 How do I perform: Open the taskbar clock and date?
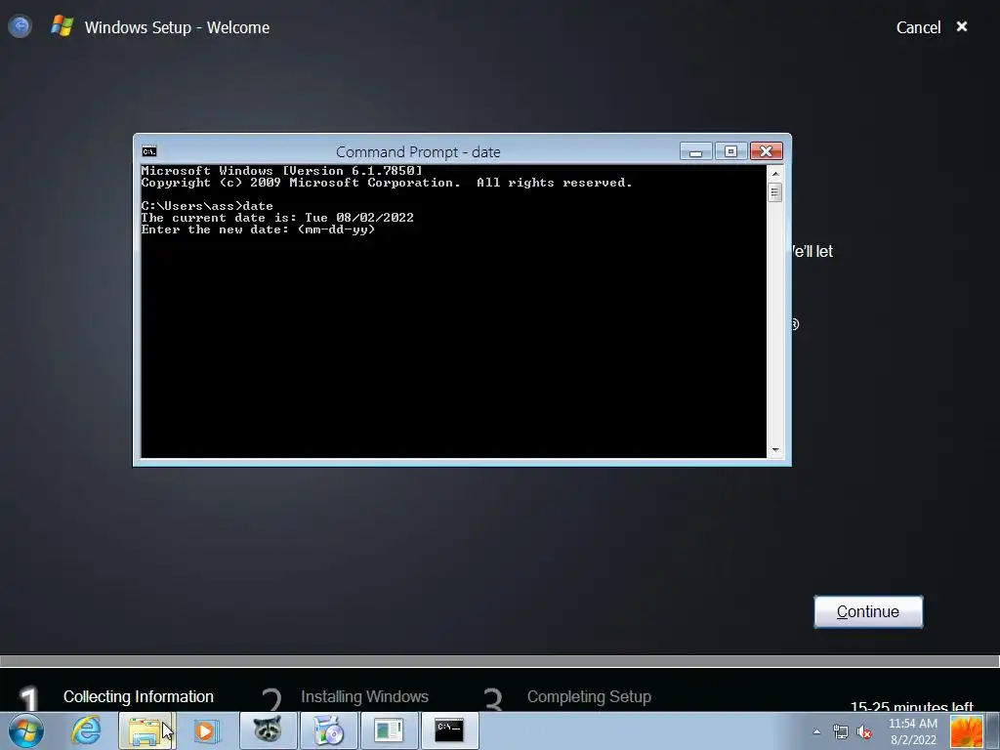click(x=913, y=731)
